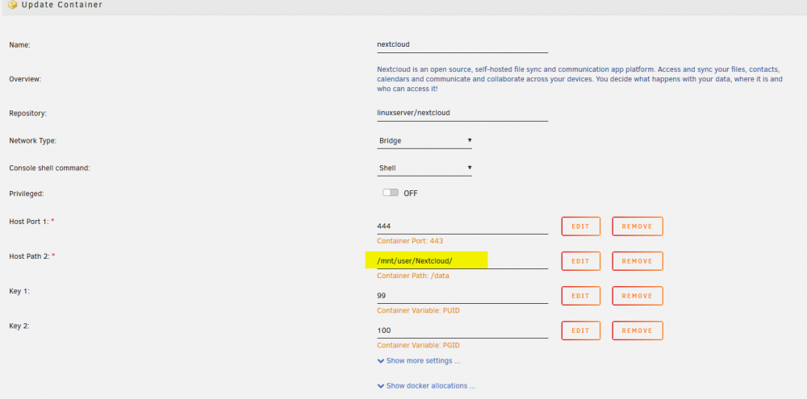
Task: Click the Host Path field /mnt/user/Nextcloud/
Action: point(462,260)
